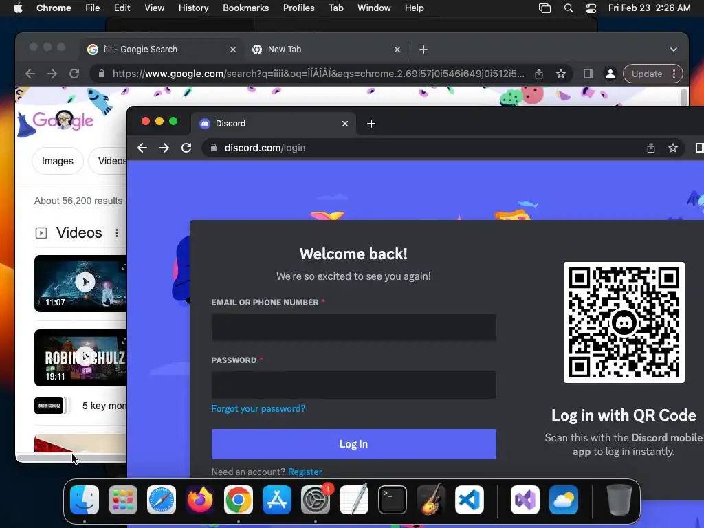The image size is (704, 528).
Task: Open the Window menu
Action: [x=374, y=8]
